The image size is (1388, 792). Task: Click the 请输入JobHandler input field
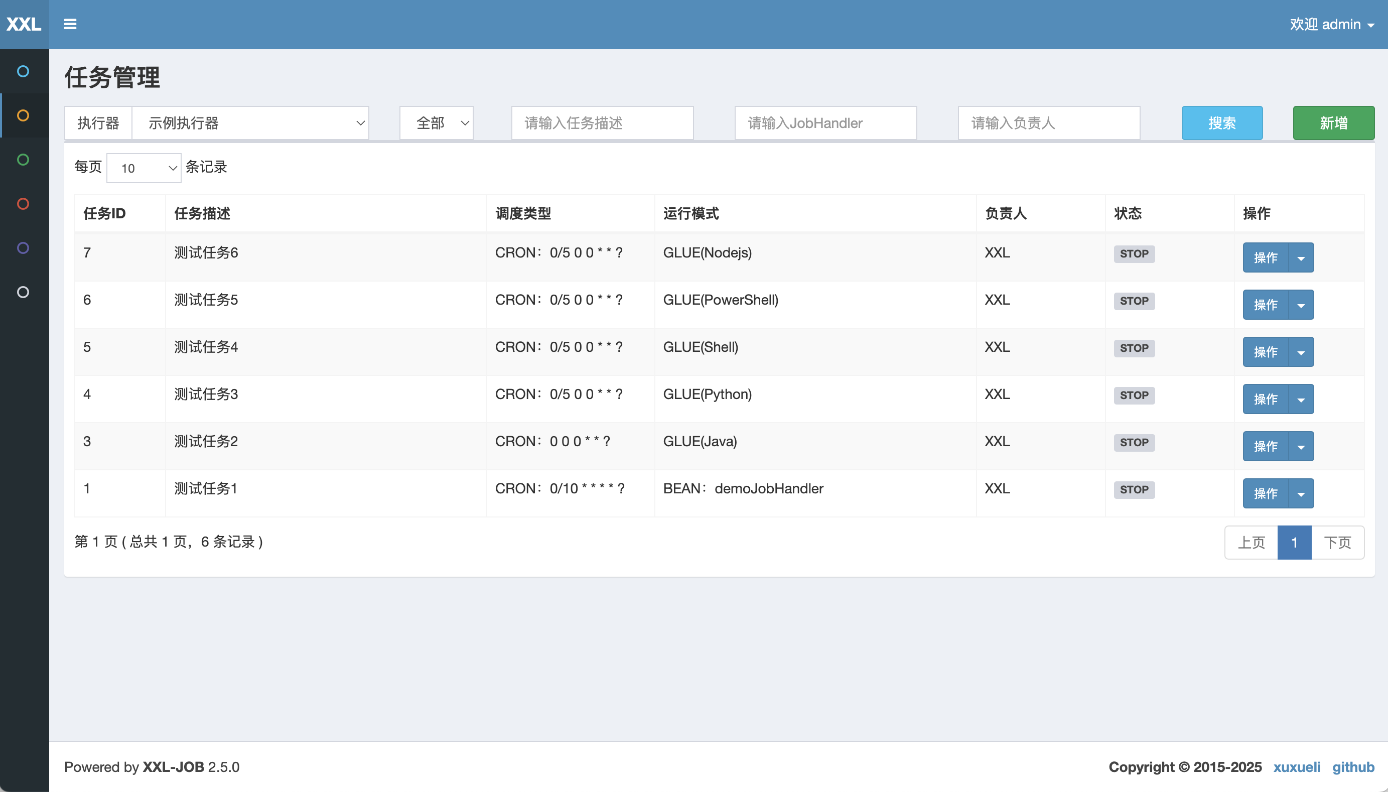825,123
